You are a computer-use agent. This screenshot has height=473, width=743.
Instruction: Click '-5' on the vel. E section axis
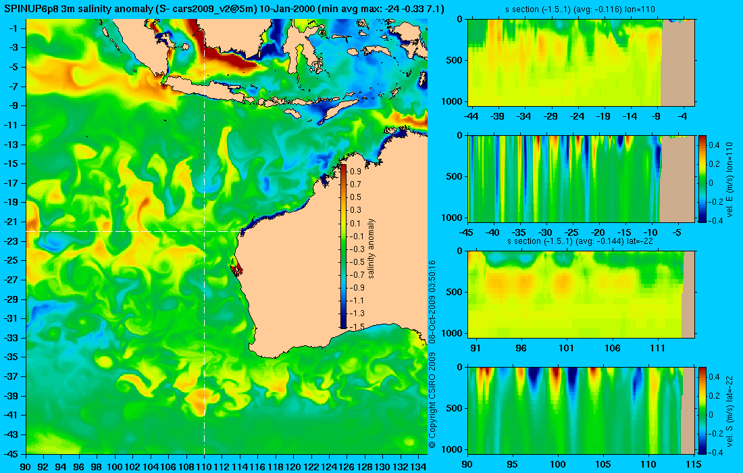pyautogui.click(x=677, y=232)
